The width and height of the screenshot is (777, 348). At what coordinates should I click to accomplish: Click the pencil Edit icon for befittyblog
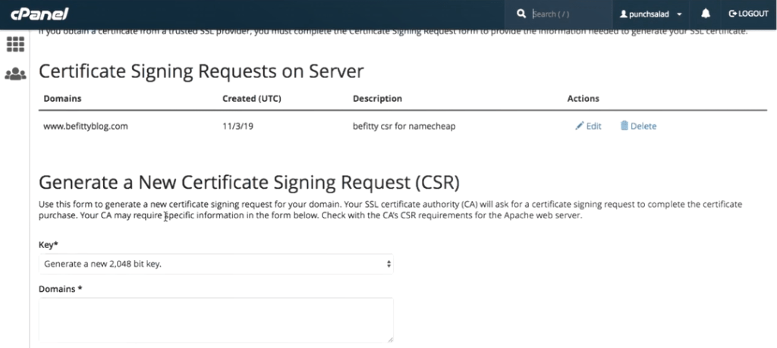(579, 126)
